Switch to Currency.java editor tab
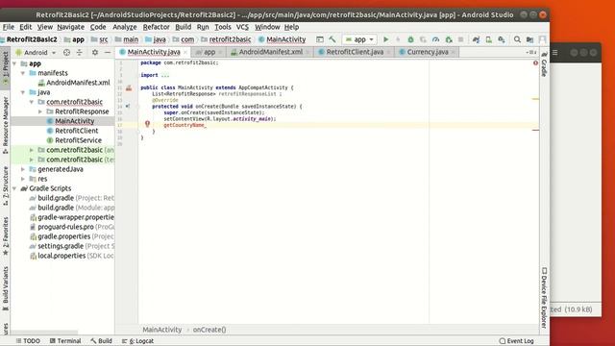This screenshot has width=615, height=346. point(427,52)
